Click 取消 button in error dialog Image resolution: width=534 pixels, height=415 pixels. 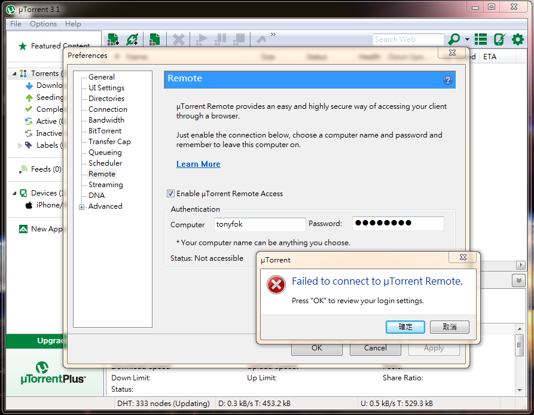tap(450, 327)
